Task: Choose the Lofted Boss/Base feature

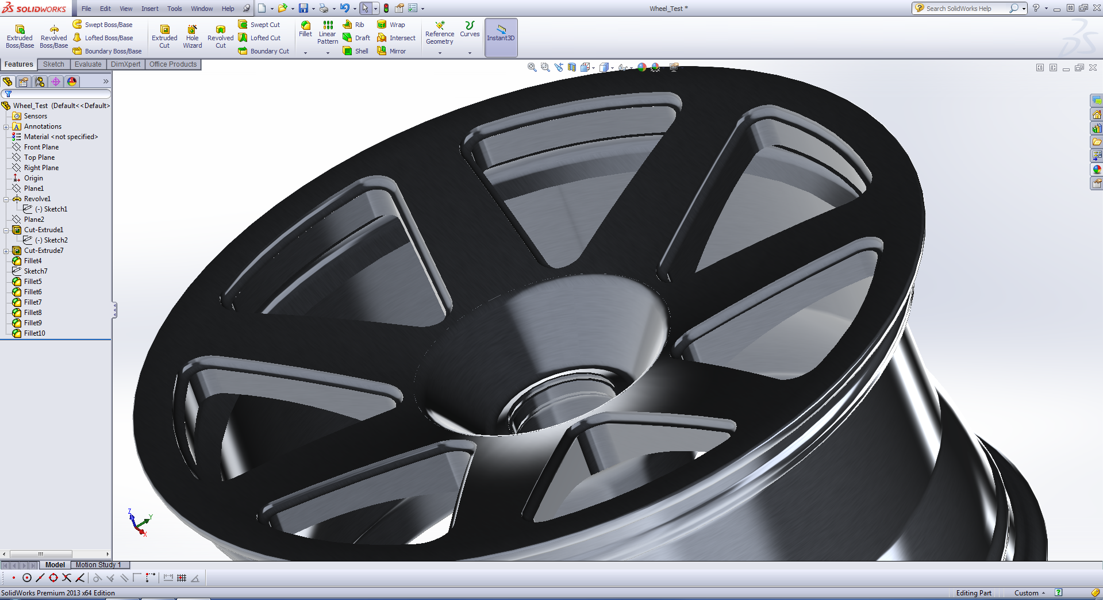Action: pos(102,38)
